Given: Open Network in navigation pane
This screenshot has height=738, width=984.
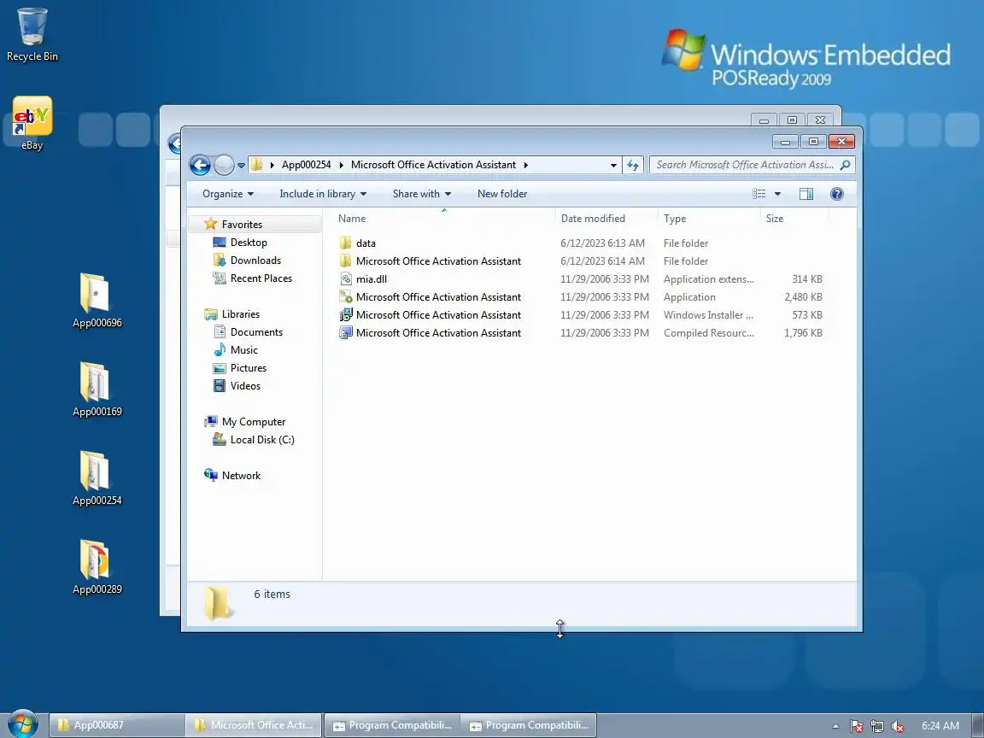Looking at the screenshot, I should coord(241,476).
